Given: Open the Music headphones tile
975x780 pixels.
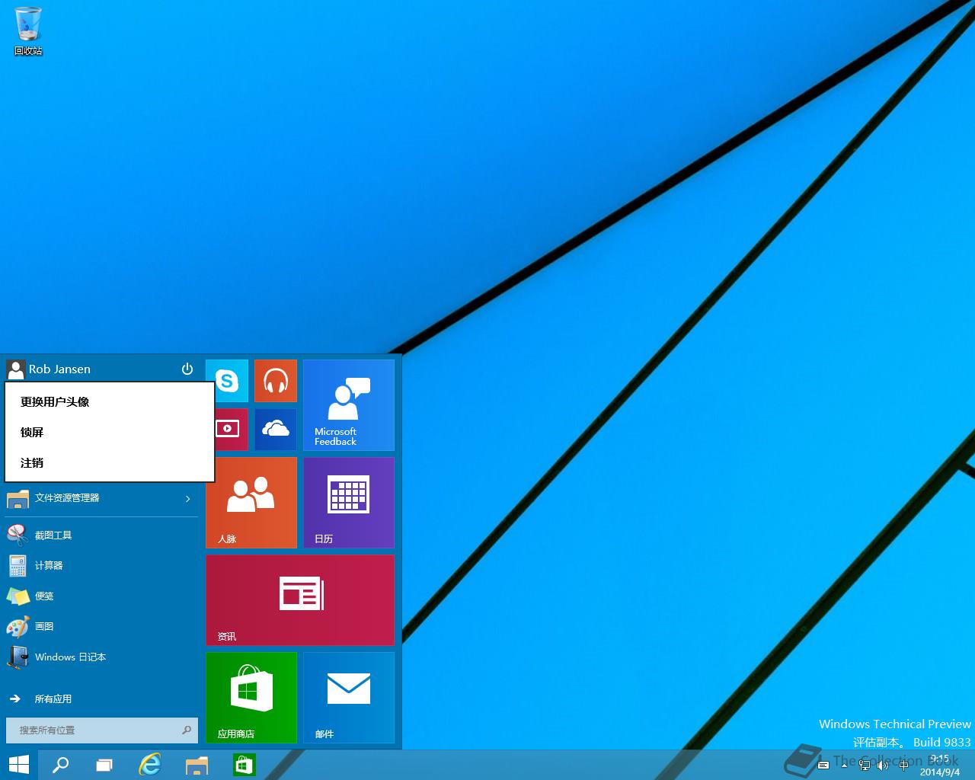Looking at the screenshot, I should [276, 381].
